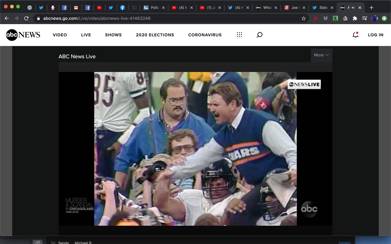Open the microphone pinned tab
This screenshot has width=391, height=244.
tap(53, 7)
